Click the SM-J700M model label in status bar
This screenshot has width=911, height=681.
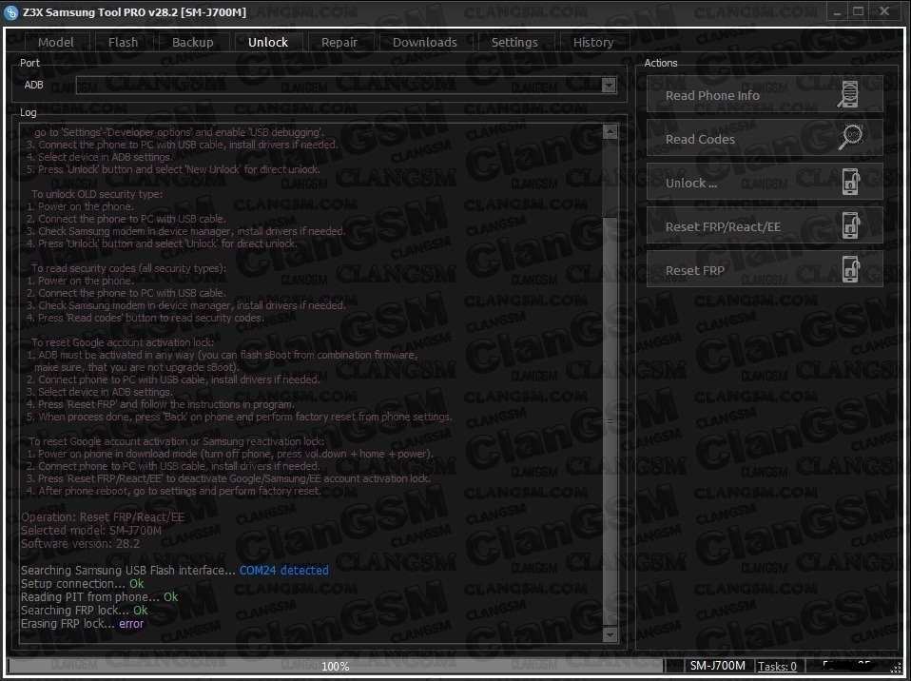717,666
